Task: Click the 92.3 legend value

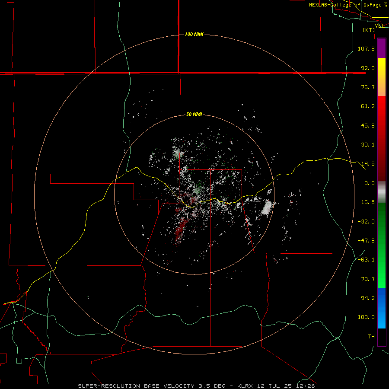Action: [368, 68]
